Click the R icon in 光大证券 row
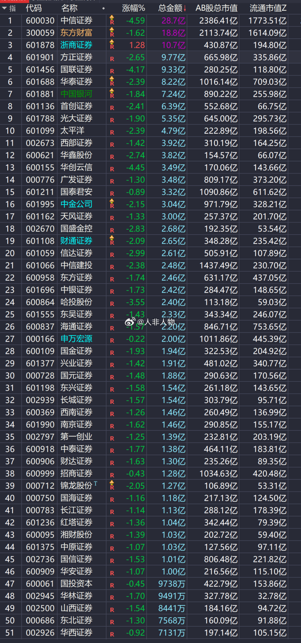This screenshot has width=301, height=643. click(x=112, y=120)
